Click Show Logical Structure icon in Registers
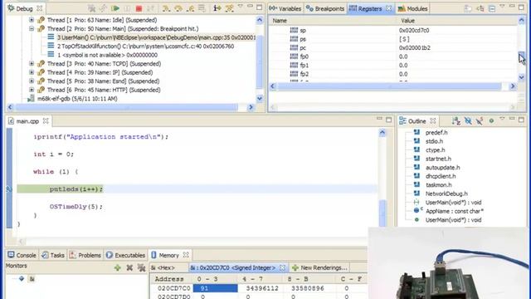This screenshot has width=531, height=299. coord(480,8)
